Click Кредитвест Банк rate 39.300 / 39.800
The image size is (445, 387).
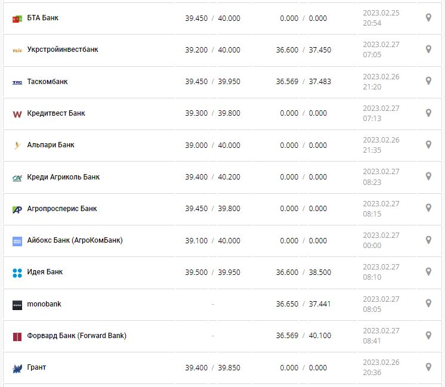tap(212, 113)
